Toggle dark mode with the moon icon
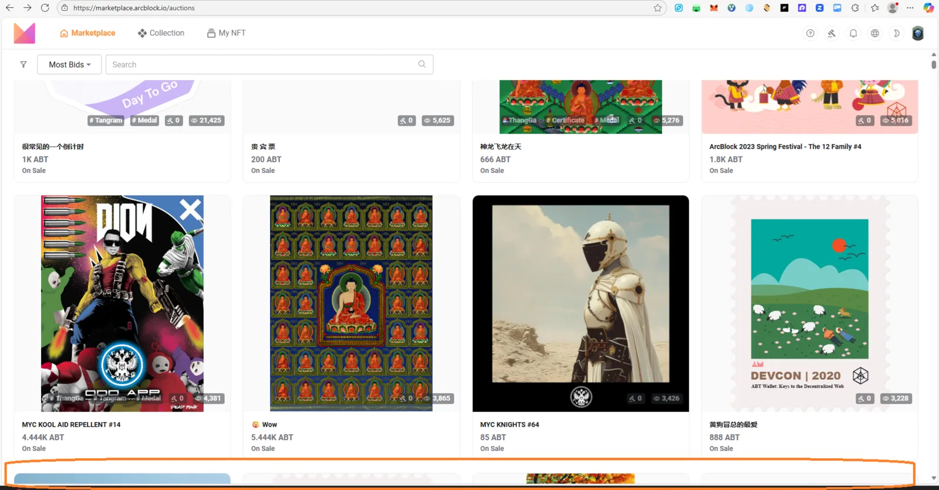The image size is (939, 490). (896, 33)
